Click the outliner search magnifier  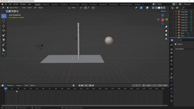[183, 8]
